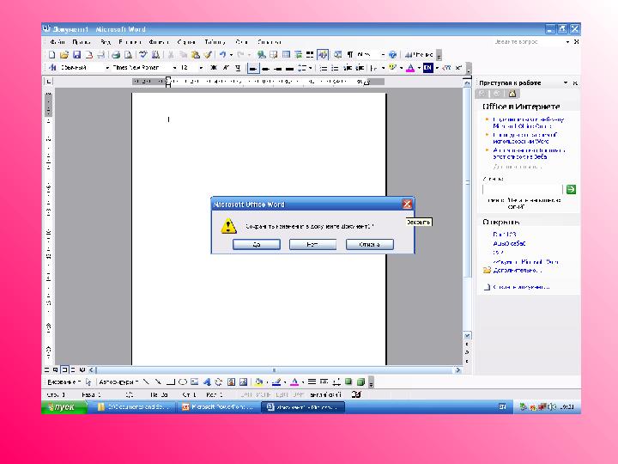Viewport: 618px width, 464px height.
Task: Click the 3-D Style icon
Action: 360,382
